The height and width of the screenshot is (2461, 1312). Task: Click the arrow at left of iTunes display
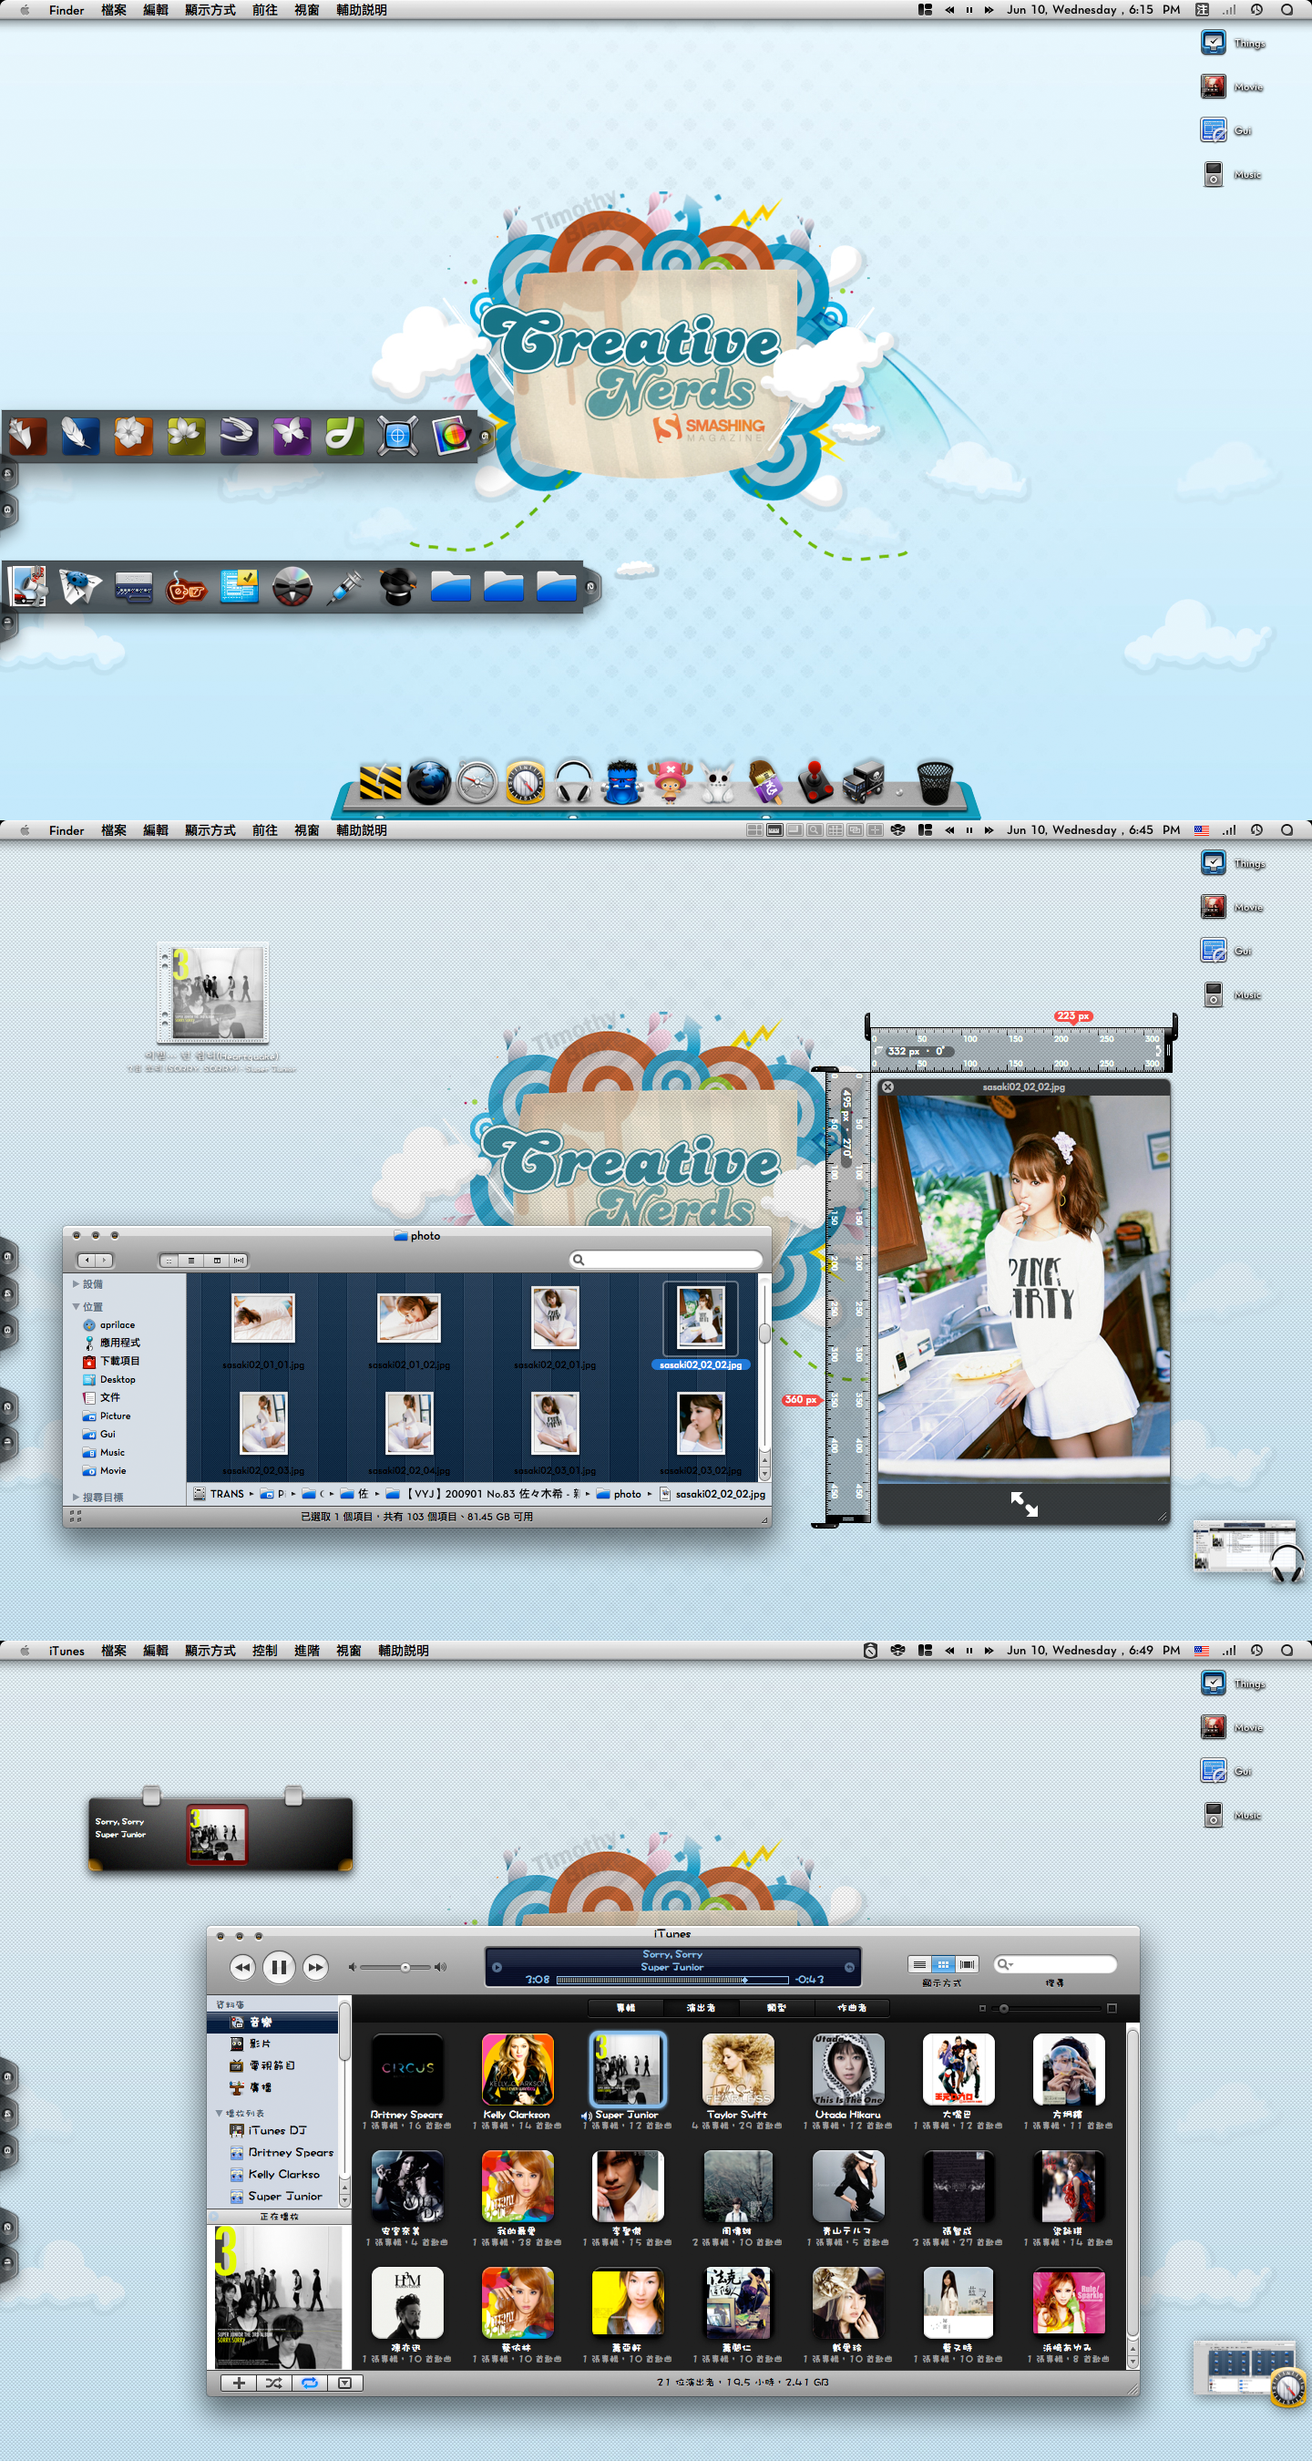pyautogui.click(x=496, y=1967)
